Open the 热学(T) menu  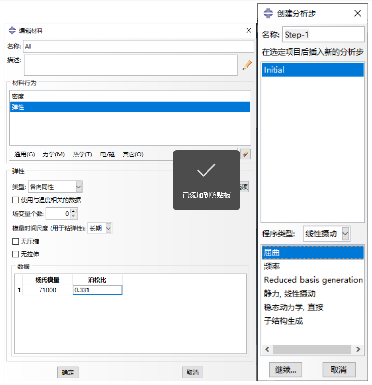click(x=82, y=154)
